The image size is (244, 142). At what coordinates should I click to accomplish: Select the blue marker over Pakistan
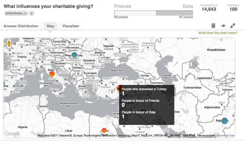pyautogui.click(x=224, y=121)
